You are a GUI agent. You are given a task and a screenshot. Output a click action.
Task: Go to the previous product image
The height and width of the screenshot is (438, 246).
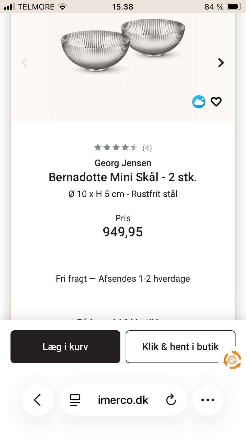click(x=24, y=63)
